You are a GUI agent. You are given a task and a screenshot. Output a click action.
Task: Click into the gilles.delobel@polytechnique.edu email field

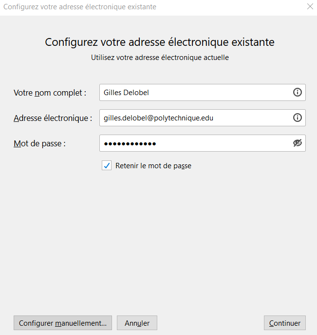195,118
